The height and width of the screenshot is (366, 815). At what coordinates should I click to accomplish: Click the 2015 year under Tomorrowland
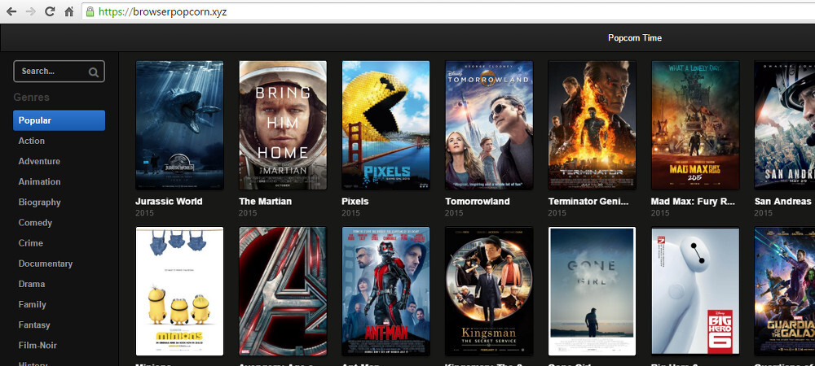[x=454, y=213]
